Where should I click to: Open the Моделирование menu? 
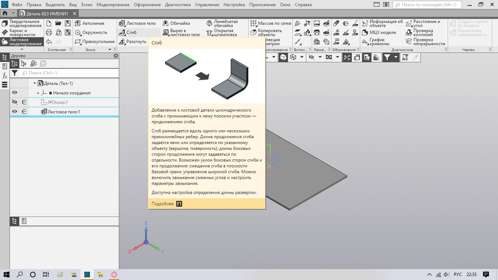(112, 5)
